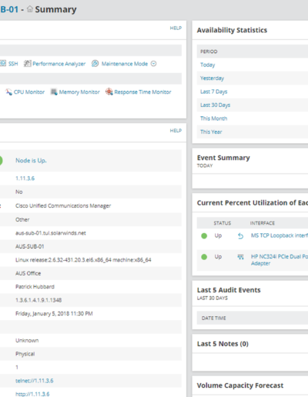The width and height of the screenshot is (308, 397).
Task: Open the http://1.11.3.6 link
Action: click(32, 394)
